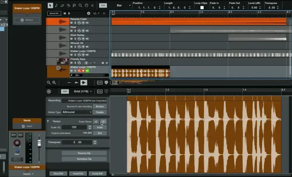
Task: Select the Eraser tool in toolbar
Action: pos(62,5)
